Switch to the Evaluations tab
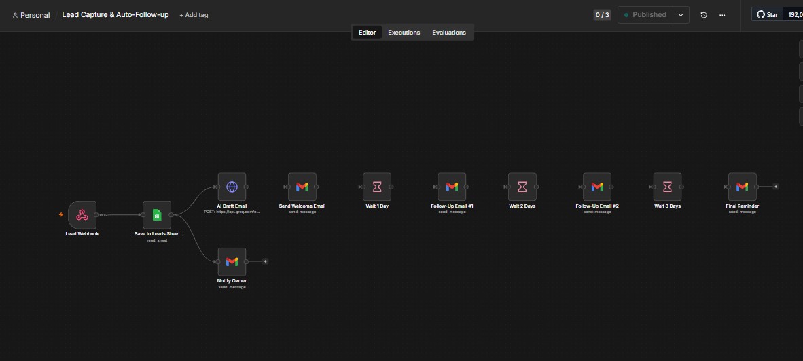Image resolution: width=803 pixels, height=361 pixels. [449, 32]
